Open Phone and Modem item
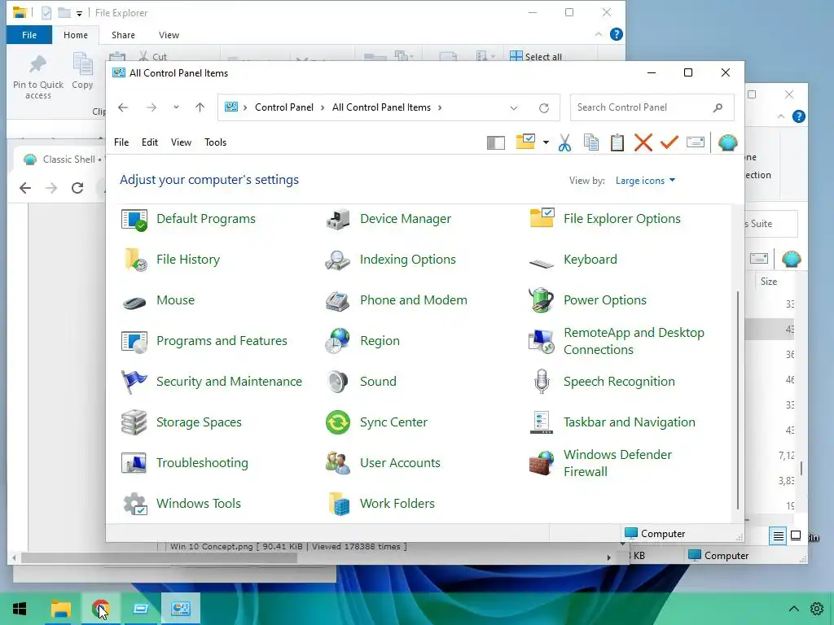 [397, 300]
